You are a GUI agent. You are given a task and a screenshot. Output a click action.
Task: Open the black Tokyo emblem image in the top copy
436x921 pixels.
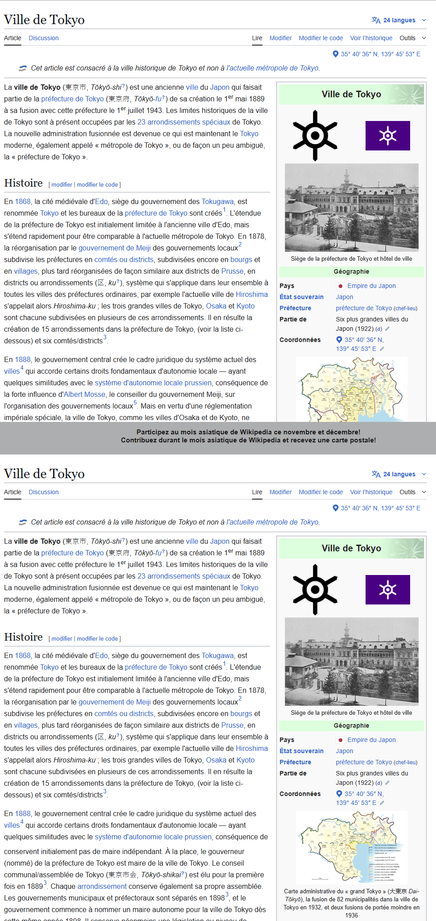[x=315, y=135]
